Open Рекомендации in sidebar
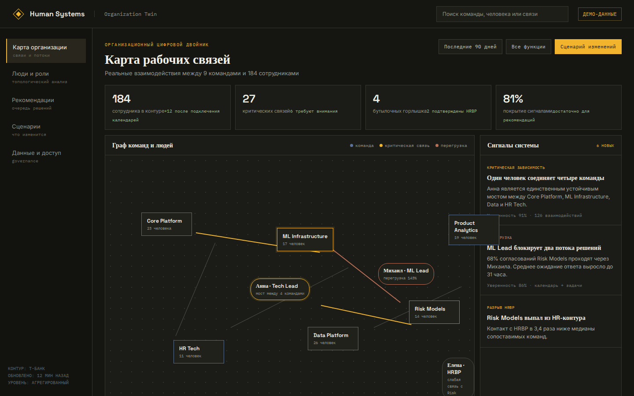Viewport: 634px width, 396px height. coord(46,103)
